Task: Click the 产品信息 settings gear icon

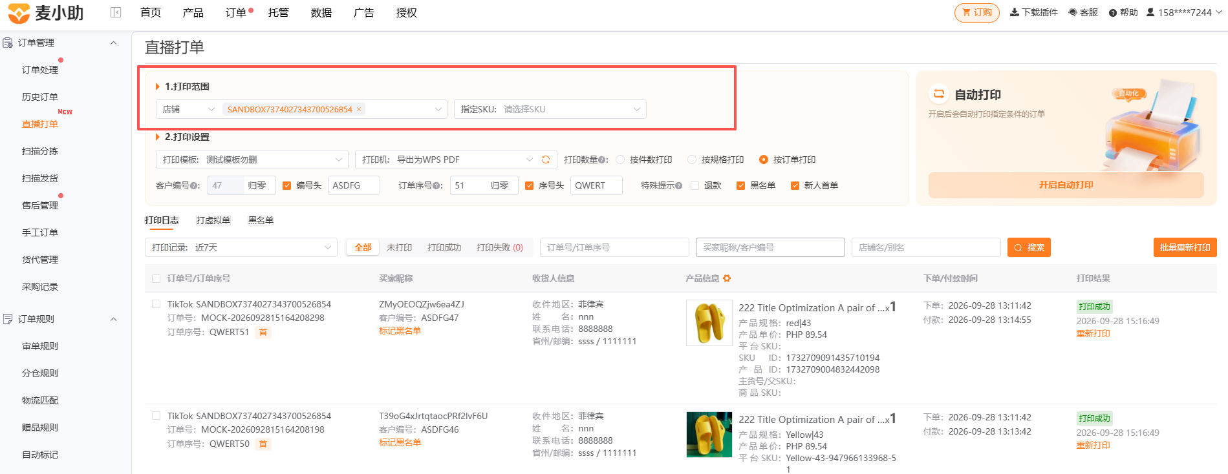Action: tap(727, 278)
